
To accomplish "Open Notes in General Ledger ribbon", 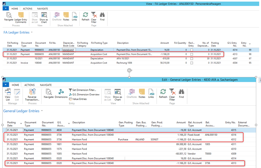I will 142,94.
